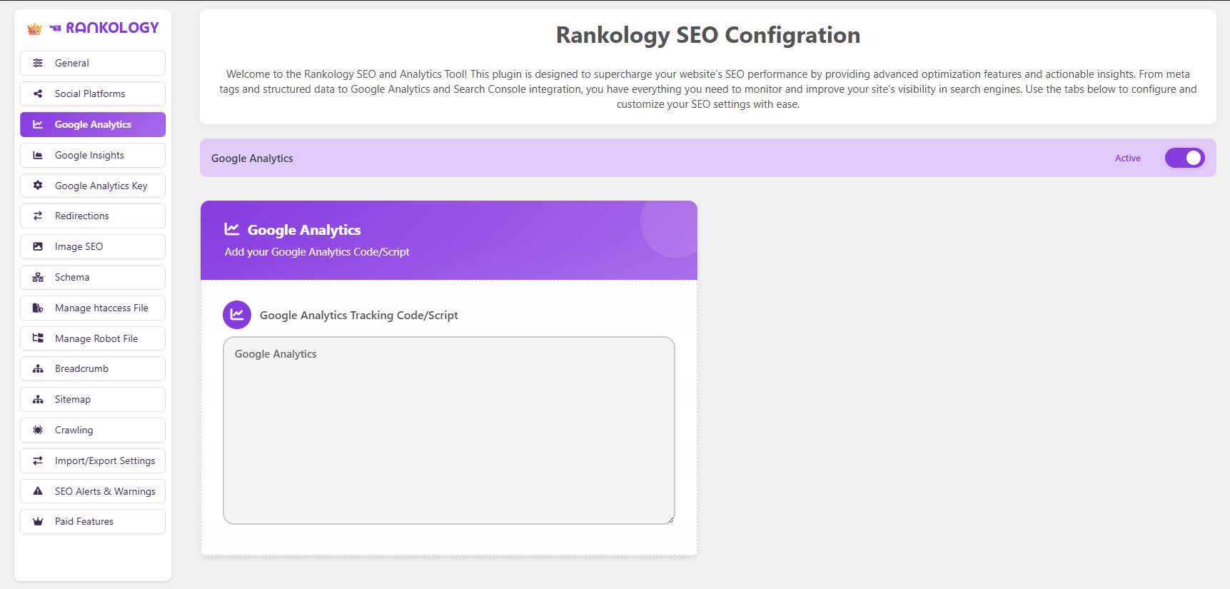Click the swap arrows icon beside Redirections
Image resolution: width=1230 pixels, height=589 pixels.
click(x=38, y=216)
